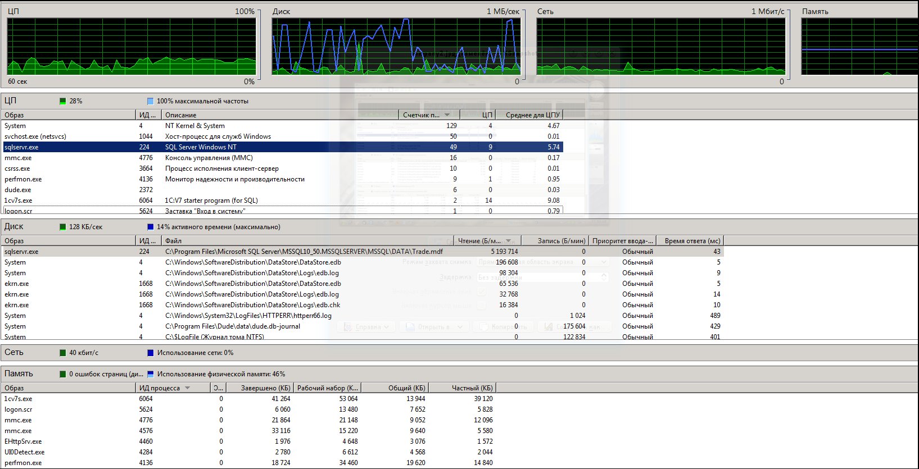Click Образ column header in Память table
The width and height of the screenshot is (919, 469).
coord(69,388)
